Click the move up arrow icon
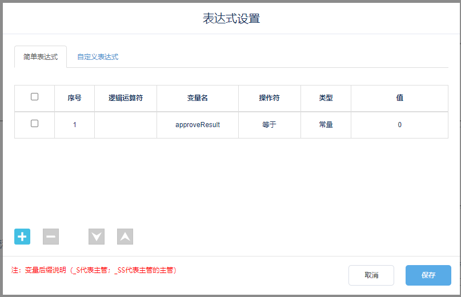The width and height of the screenshot is (461, 297). coord(125,237)
